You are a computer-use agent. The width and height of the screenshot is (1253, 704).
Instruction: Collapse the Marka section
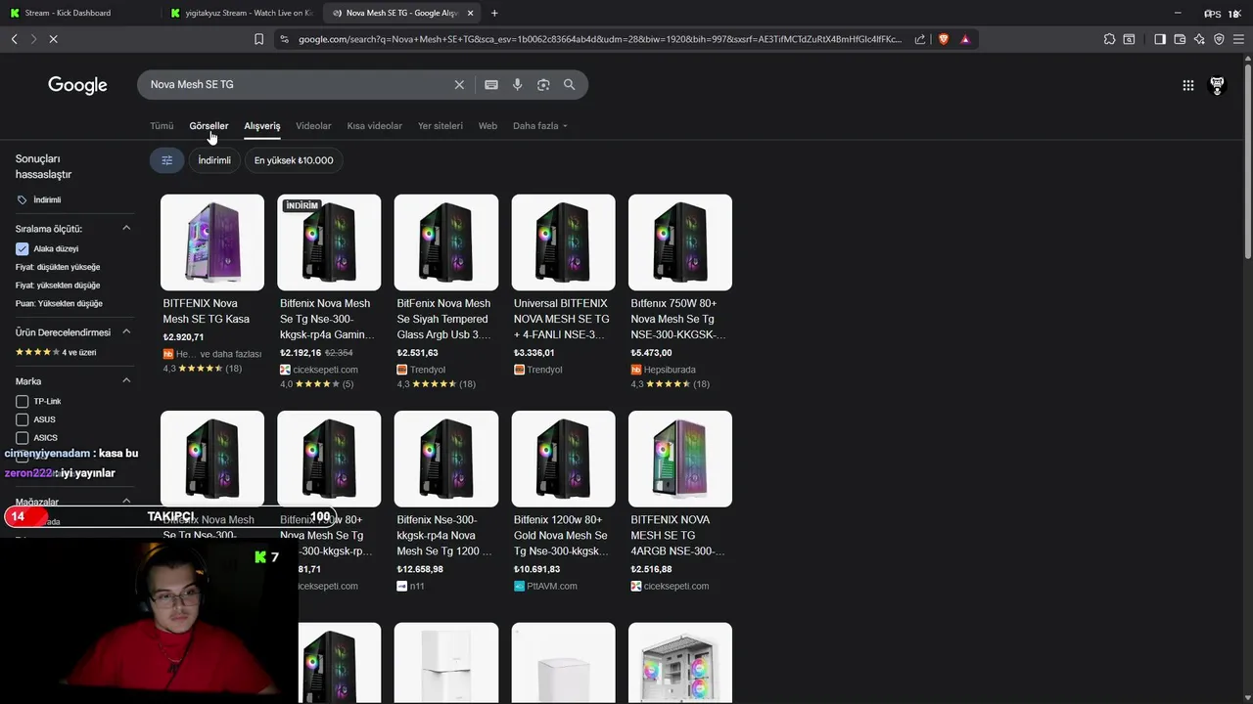[126, 381]
